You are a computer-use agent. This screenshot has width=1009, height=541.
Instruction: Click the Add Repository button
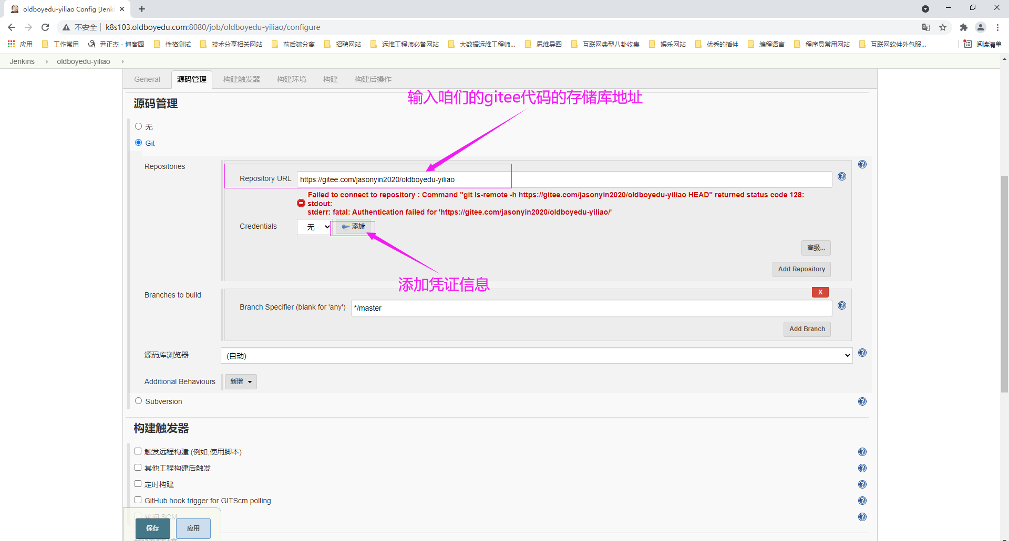801,269
